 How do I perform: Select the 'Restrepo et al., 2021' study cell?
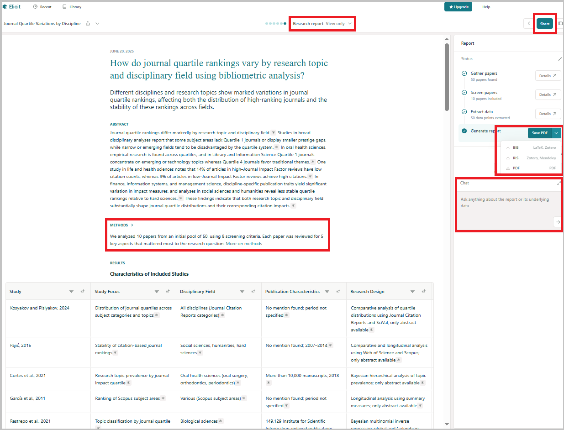[x=48, y=421]
